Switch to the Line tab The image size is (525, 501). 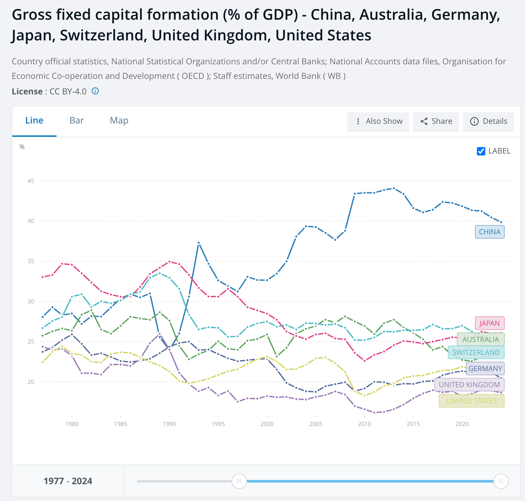(34, 121)
